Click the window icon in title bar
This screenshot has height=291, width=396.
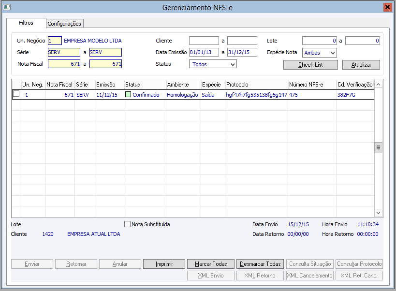click(x=6, y=7)
